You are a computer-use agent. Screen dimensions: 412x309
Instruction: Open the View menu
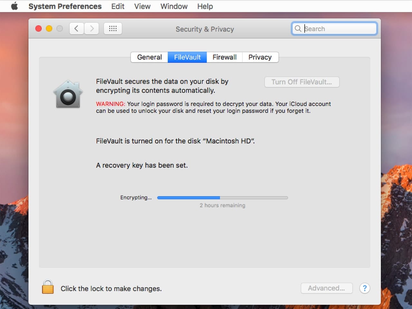pos(142,6)
